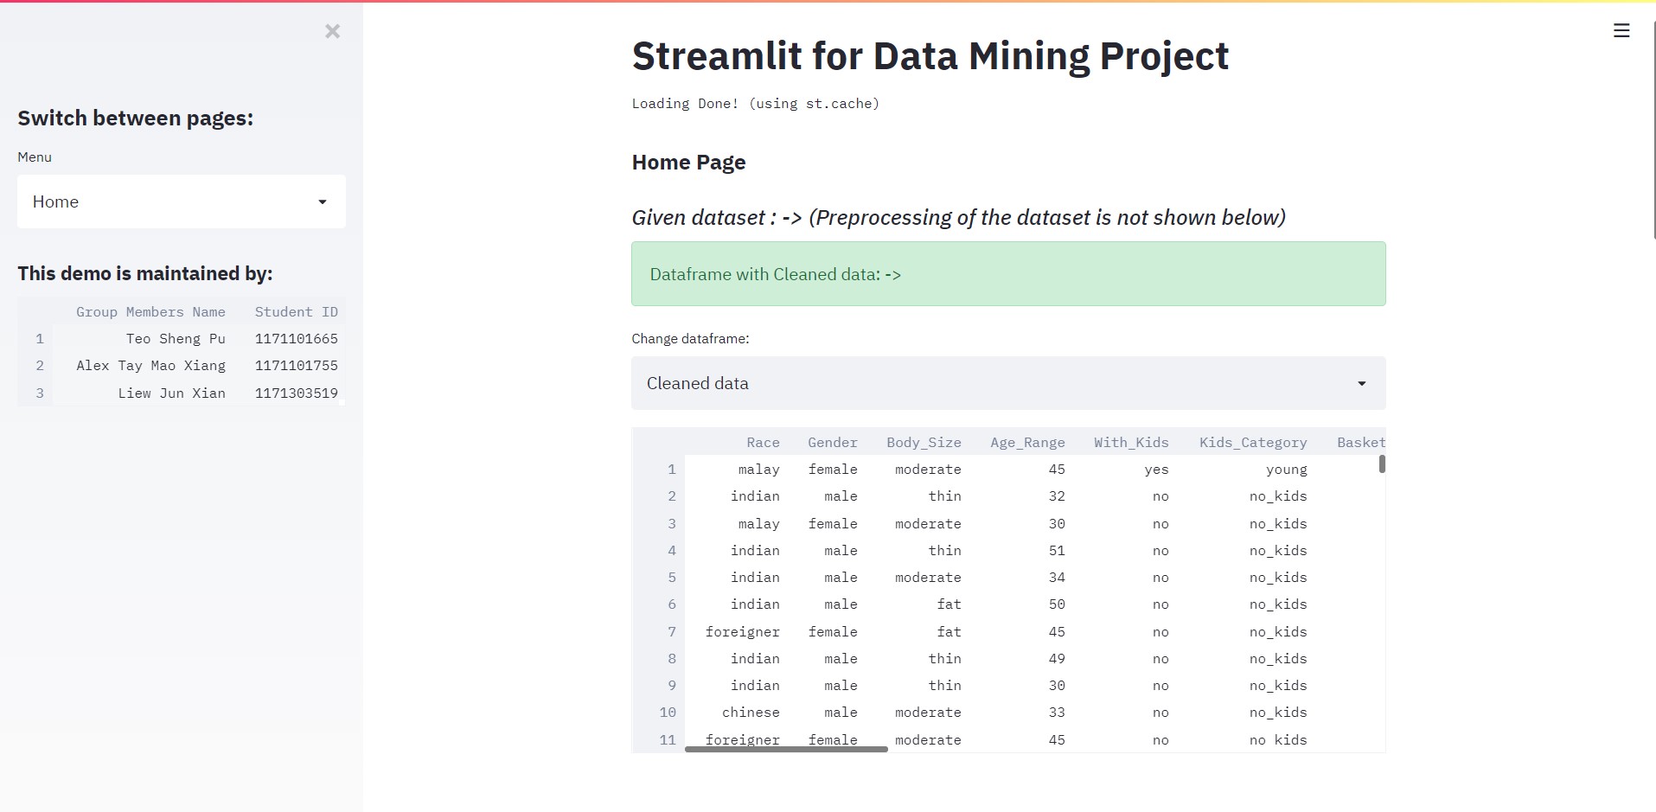Click the Race column header
The height and width of the screenshot is (812, 1656).
pos(763,442)
